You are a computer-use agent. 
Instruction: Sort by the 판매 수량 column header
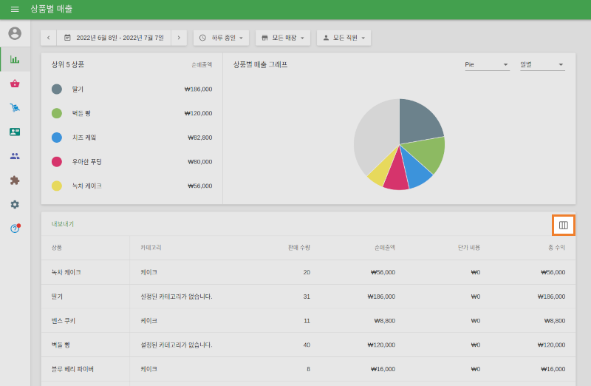[299, 248]
